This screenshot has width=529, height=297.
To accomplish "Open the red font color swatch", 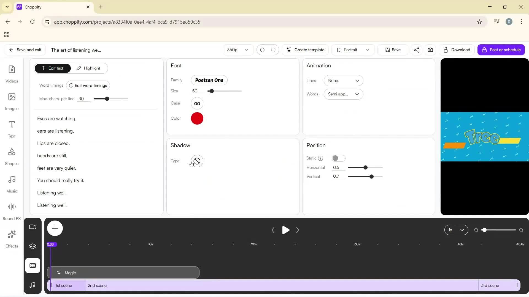I will coord(197,119).
